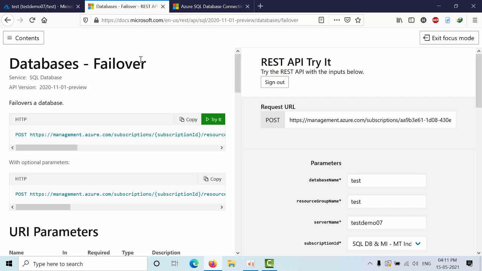Screen dimensions: 482x271
Task: Open a new browser tab
Action: 260,6
